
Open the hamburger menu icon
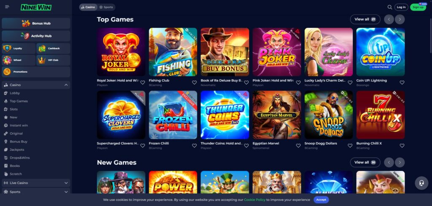(x=7, y=7)
